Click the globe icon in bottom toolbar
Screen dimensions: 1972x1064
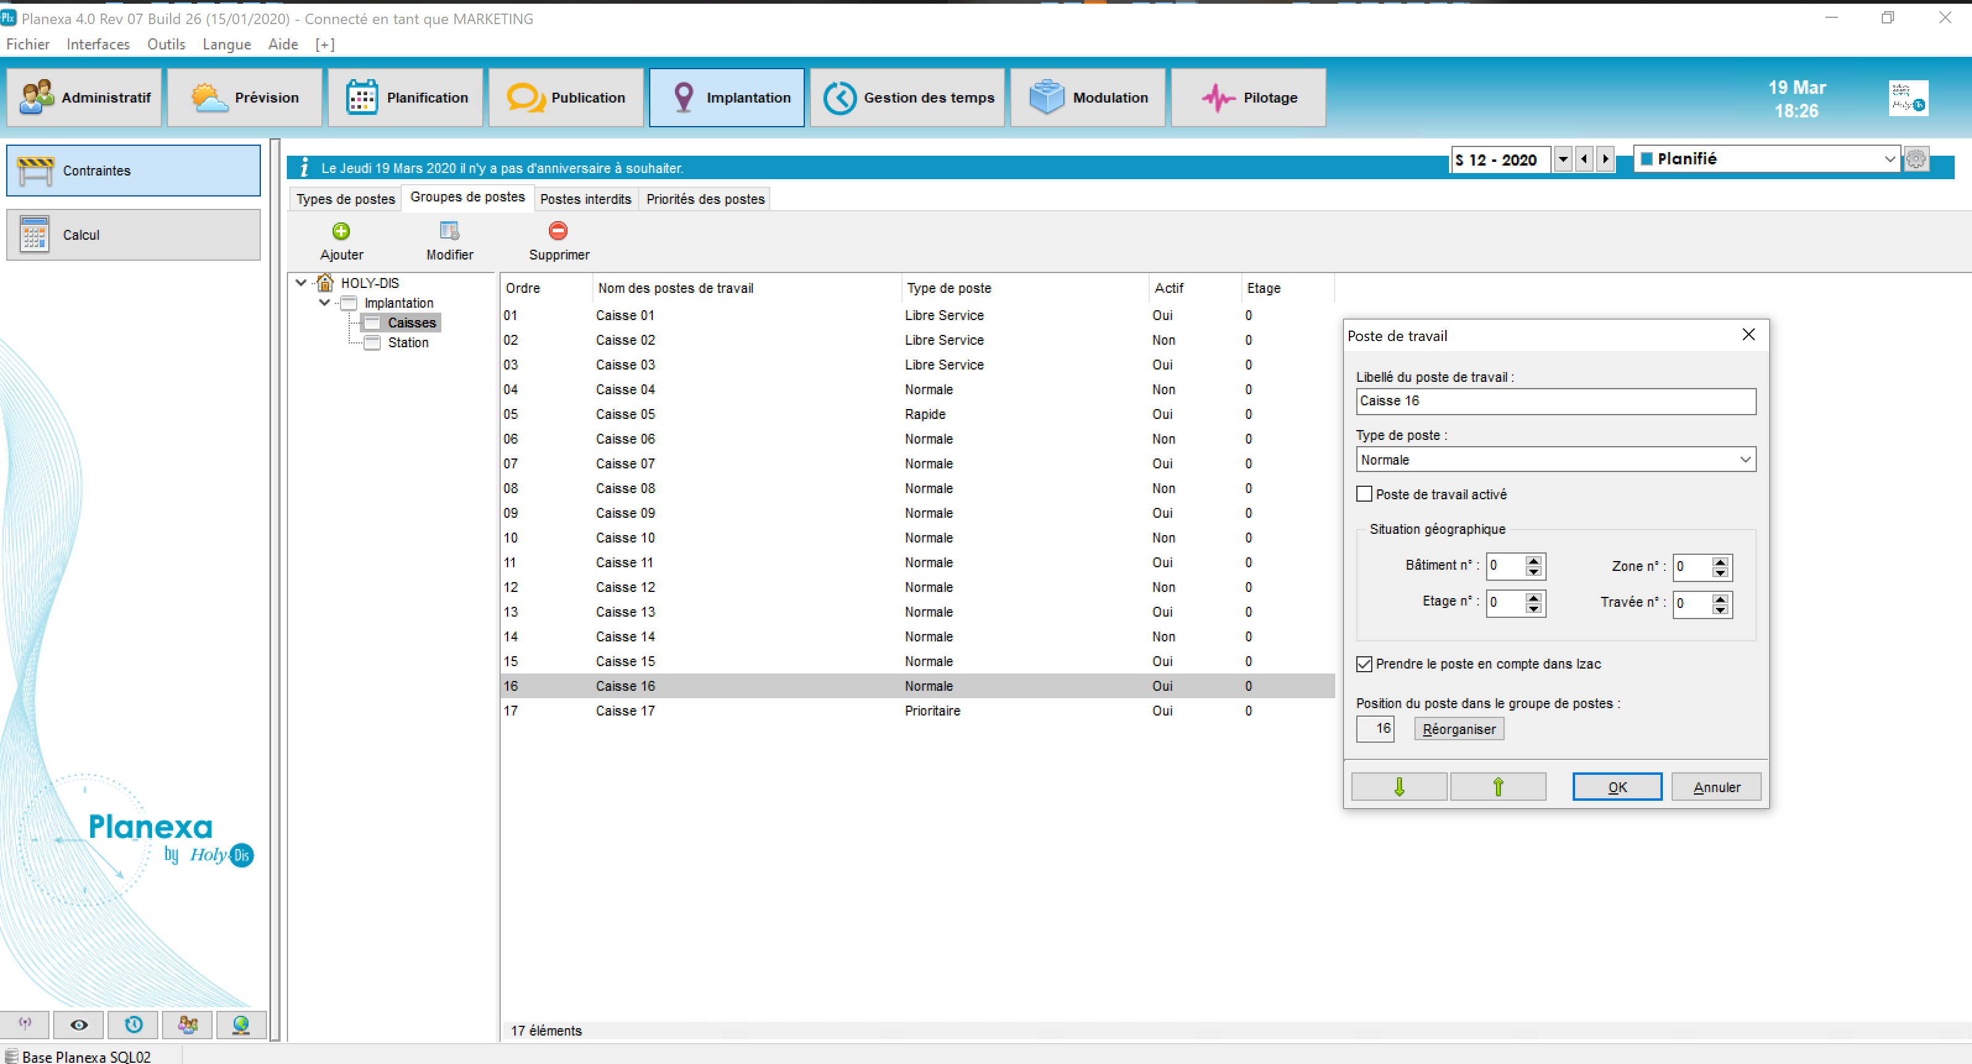pyautogui.click(x=241, y=1024)
